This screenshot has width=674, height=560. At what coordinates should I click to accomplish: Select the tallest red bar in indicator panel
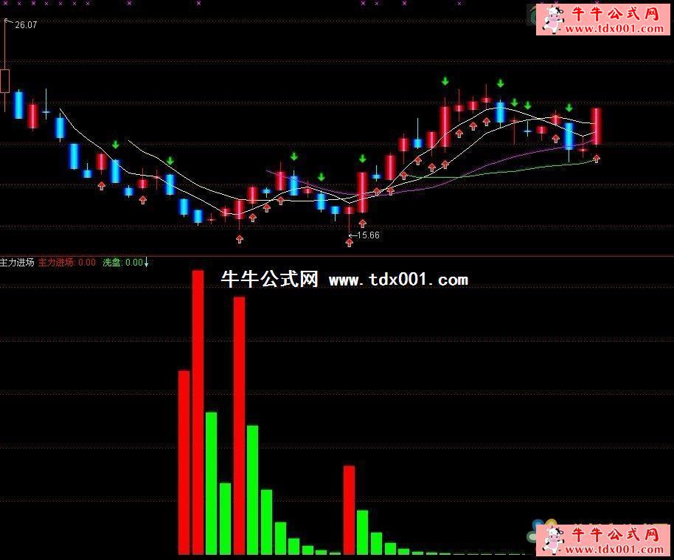pos(198,412)
